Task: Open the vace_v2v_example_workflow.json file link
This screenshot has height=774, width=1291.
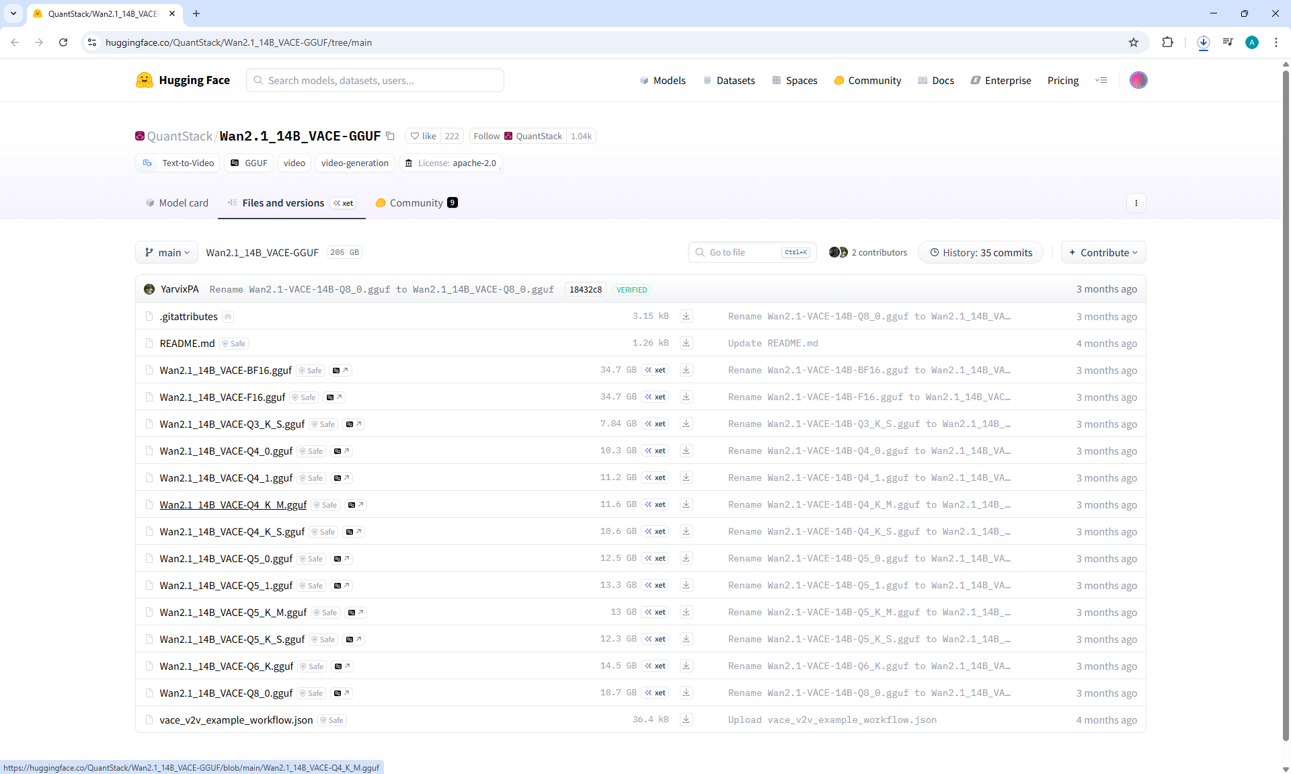Action: (236, 720)
